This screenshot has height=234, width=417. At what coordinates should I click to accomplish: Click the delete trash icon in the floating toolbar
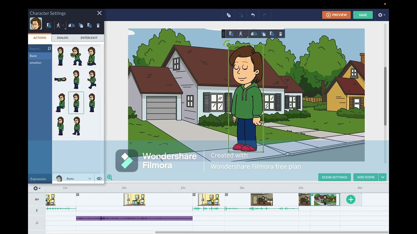click(x=281, y=34)
